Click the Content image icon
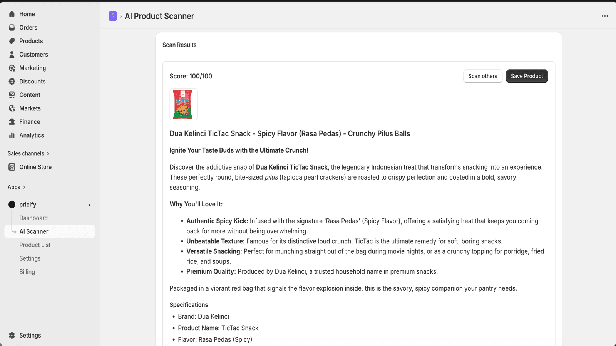This screenshot has width=616, height=346. [x=12, y=95]
